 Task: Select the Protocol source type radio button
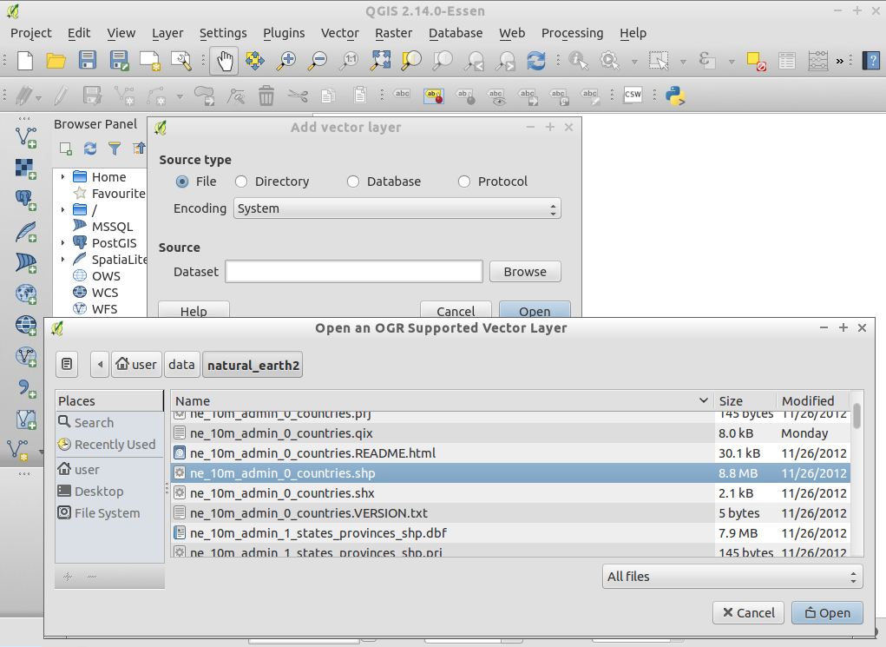click(464, 182)
